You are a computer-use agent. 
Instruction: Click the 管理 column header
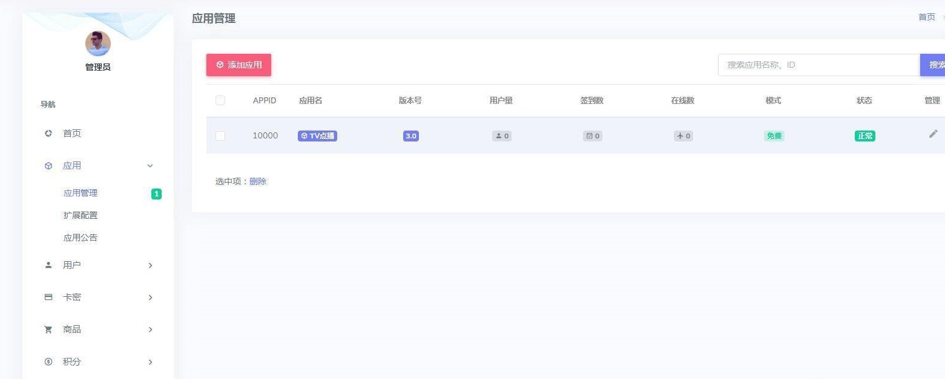pyautogui.click(x=932, y=100)
